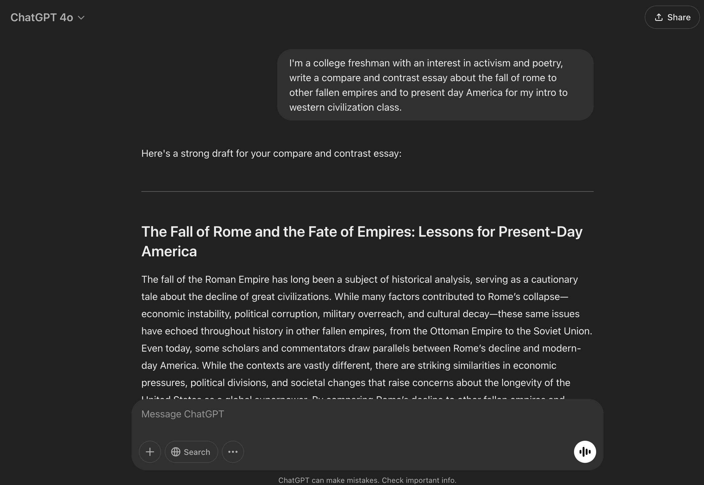This screenshot has width=704, height=485.
Task: Start voice mode with the waveform icon
Action: click(x=585, y=452)
